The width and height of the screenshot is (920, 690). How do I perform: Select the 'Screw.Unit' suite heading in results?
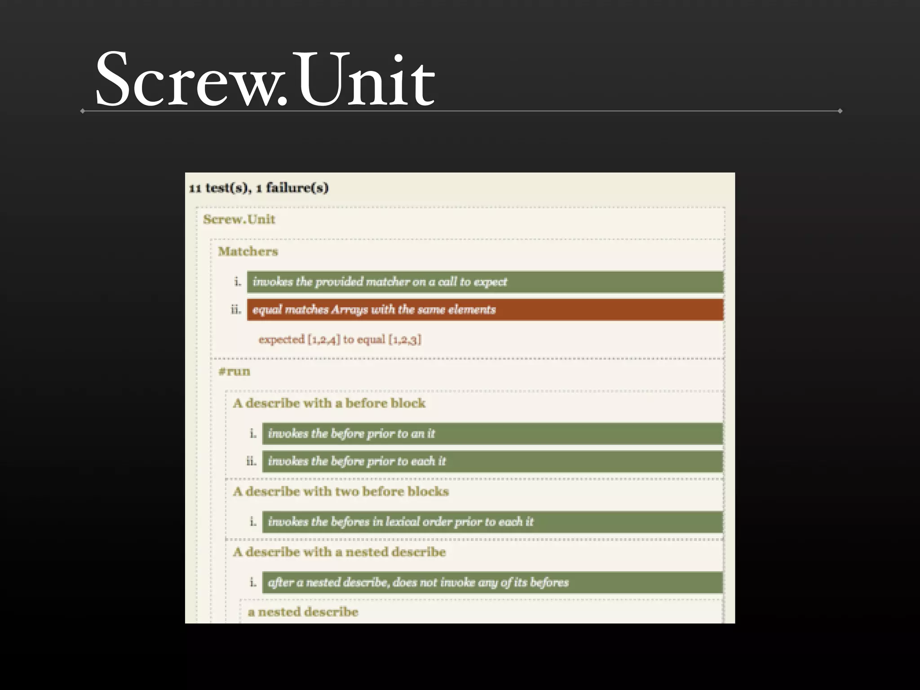coord(239,219)
